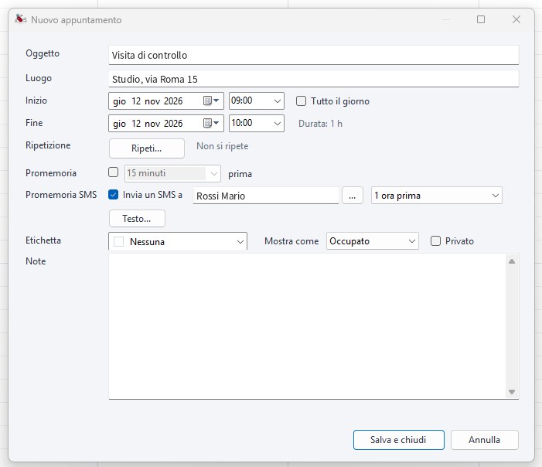Uncheck the Invia un SMS a checkbox
542x467 pixels.
tap(114, 195)
